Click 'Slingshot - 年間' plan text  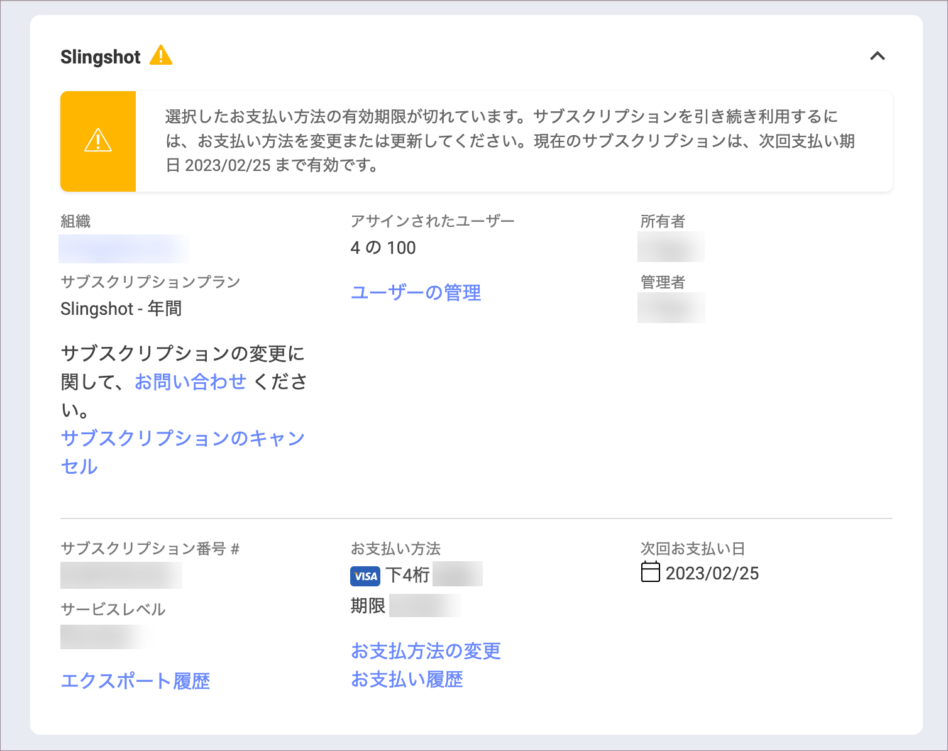[x=121, y=309]
